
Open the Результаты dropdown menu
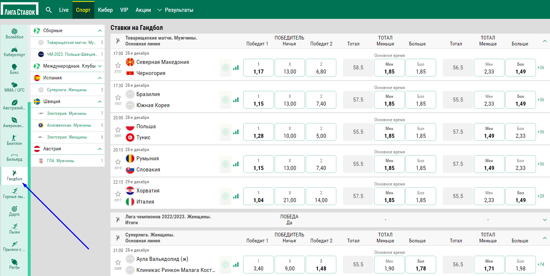pos(175,10)
